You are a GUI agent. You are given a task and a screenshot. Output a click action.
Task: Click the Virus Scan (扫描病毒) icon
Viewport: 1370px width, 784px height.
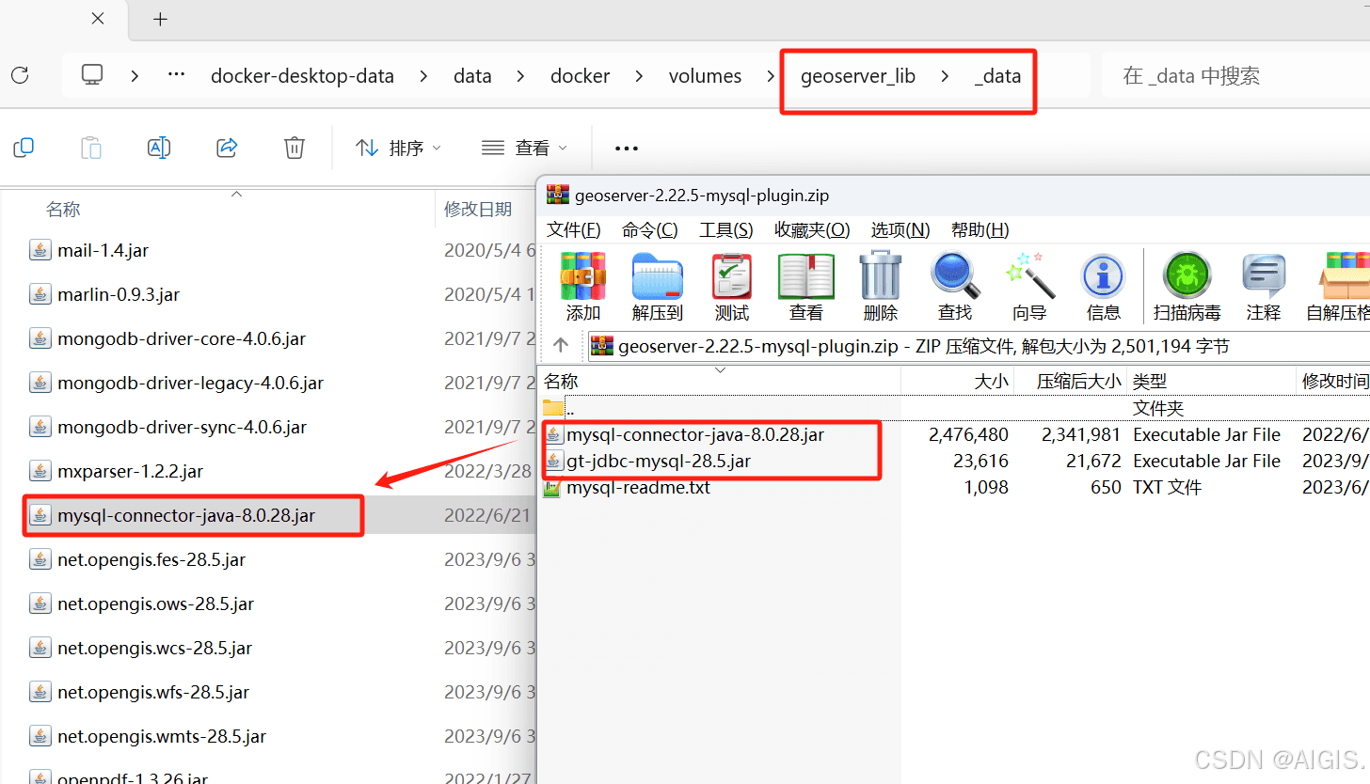coord(1187,276)
